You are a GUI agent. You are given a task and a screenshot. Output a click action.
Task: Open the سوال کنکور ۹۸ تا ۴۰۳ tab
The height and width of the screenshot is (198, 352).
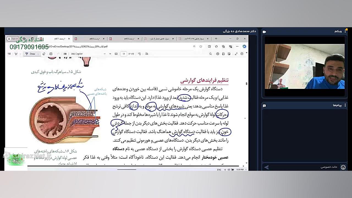193,39
